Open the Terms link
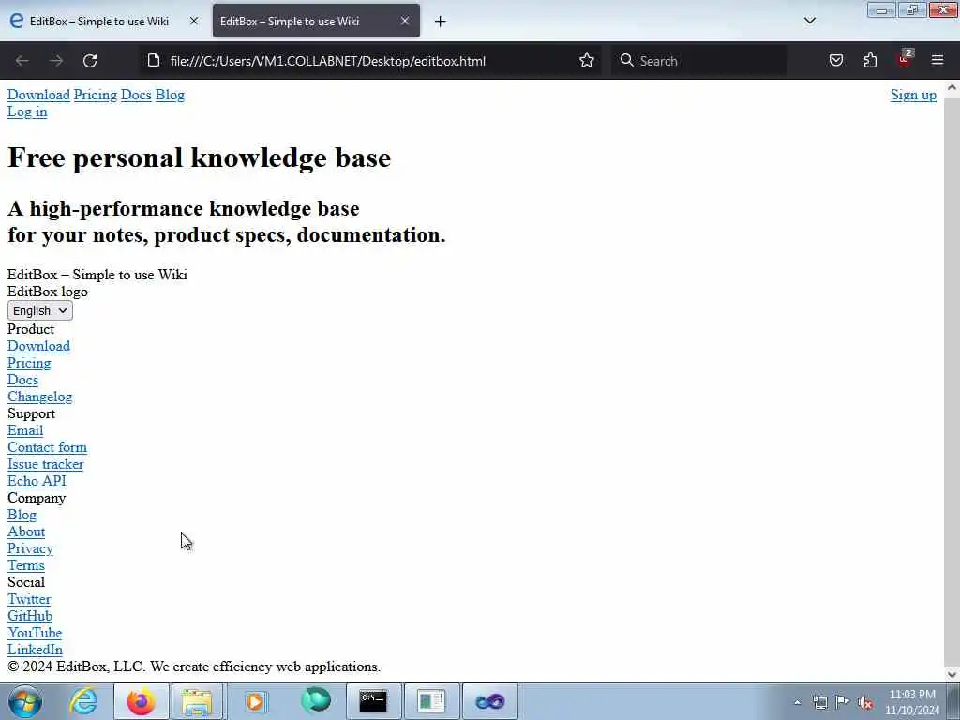 click(25, 565)
